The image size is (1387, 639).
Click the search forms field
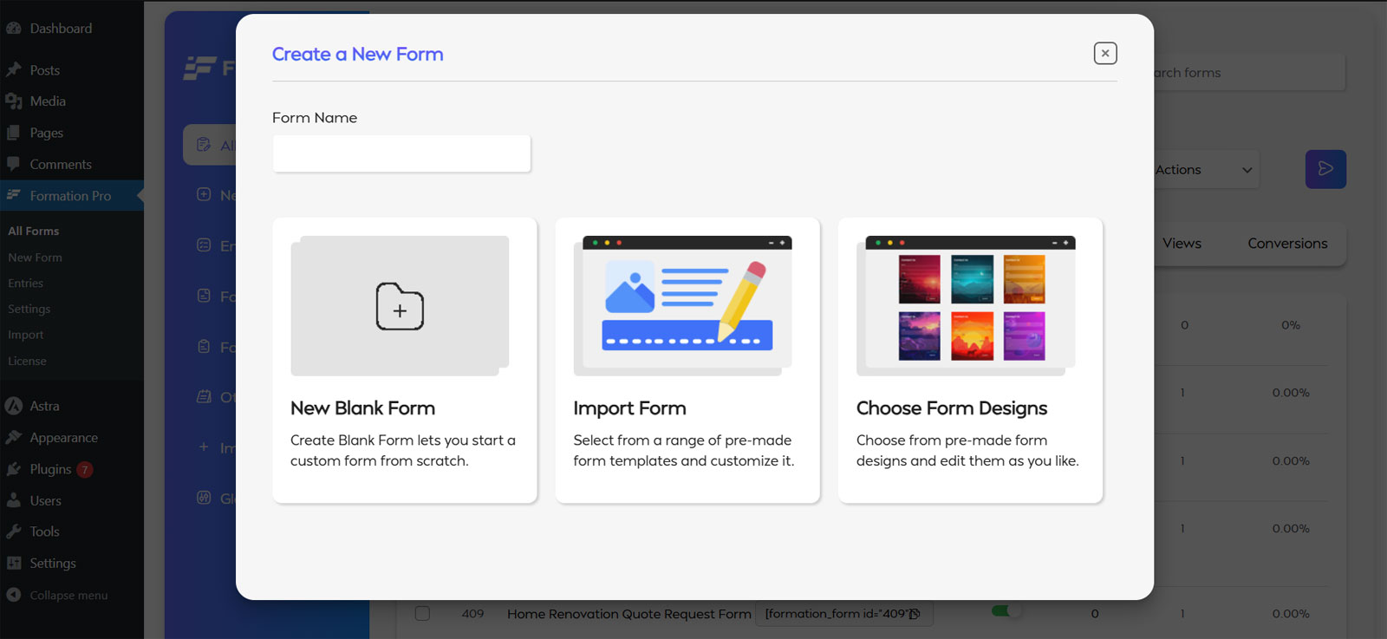(1249, 73)
